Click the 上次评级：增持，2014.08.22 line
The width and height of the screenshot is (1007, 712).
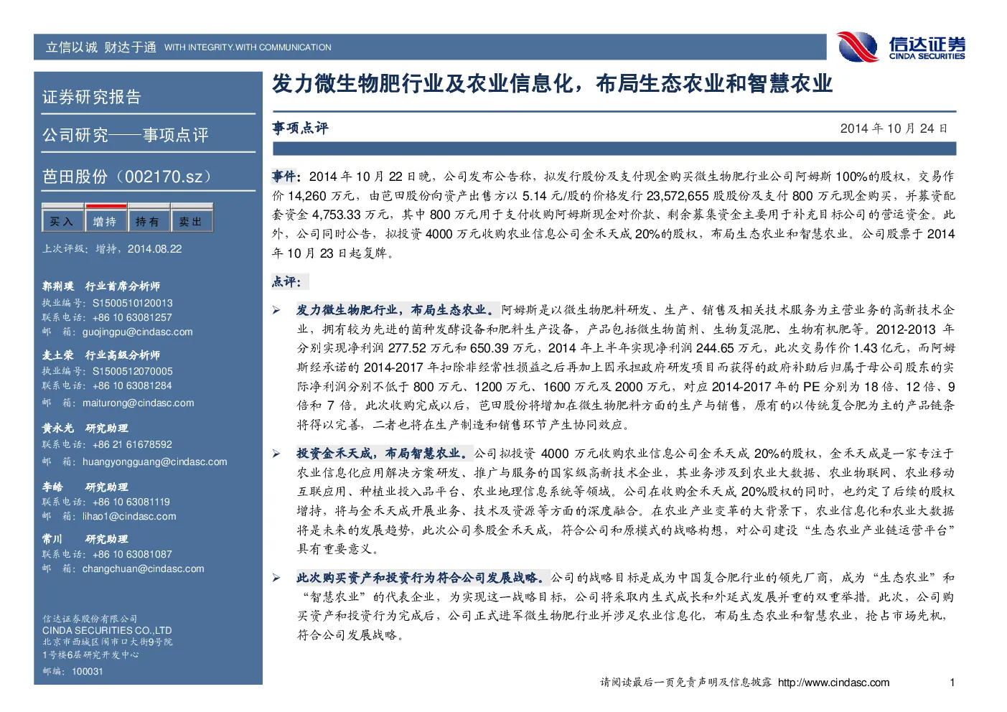pyautogui.click(x=112, y=248)
